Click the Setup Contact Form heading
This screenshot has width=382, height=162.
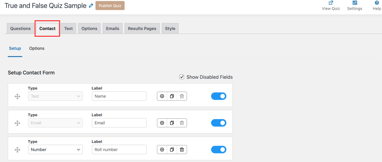[31, 72]
